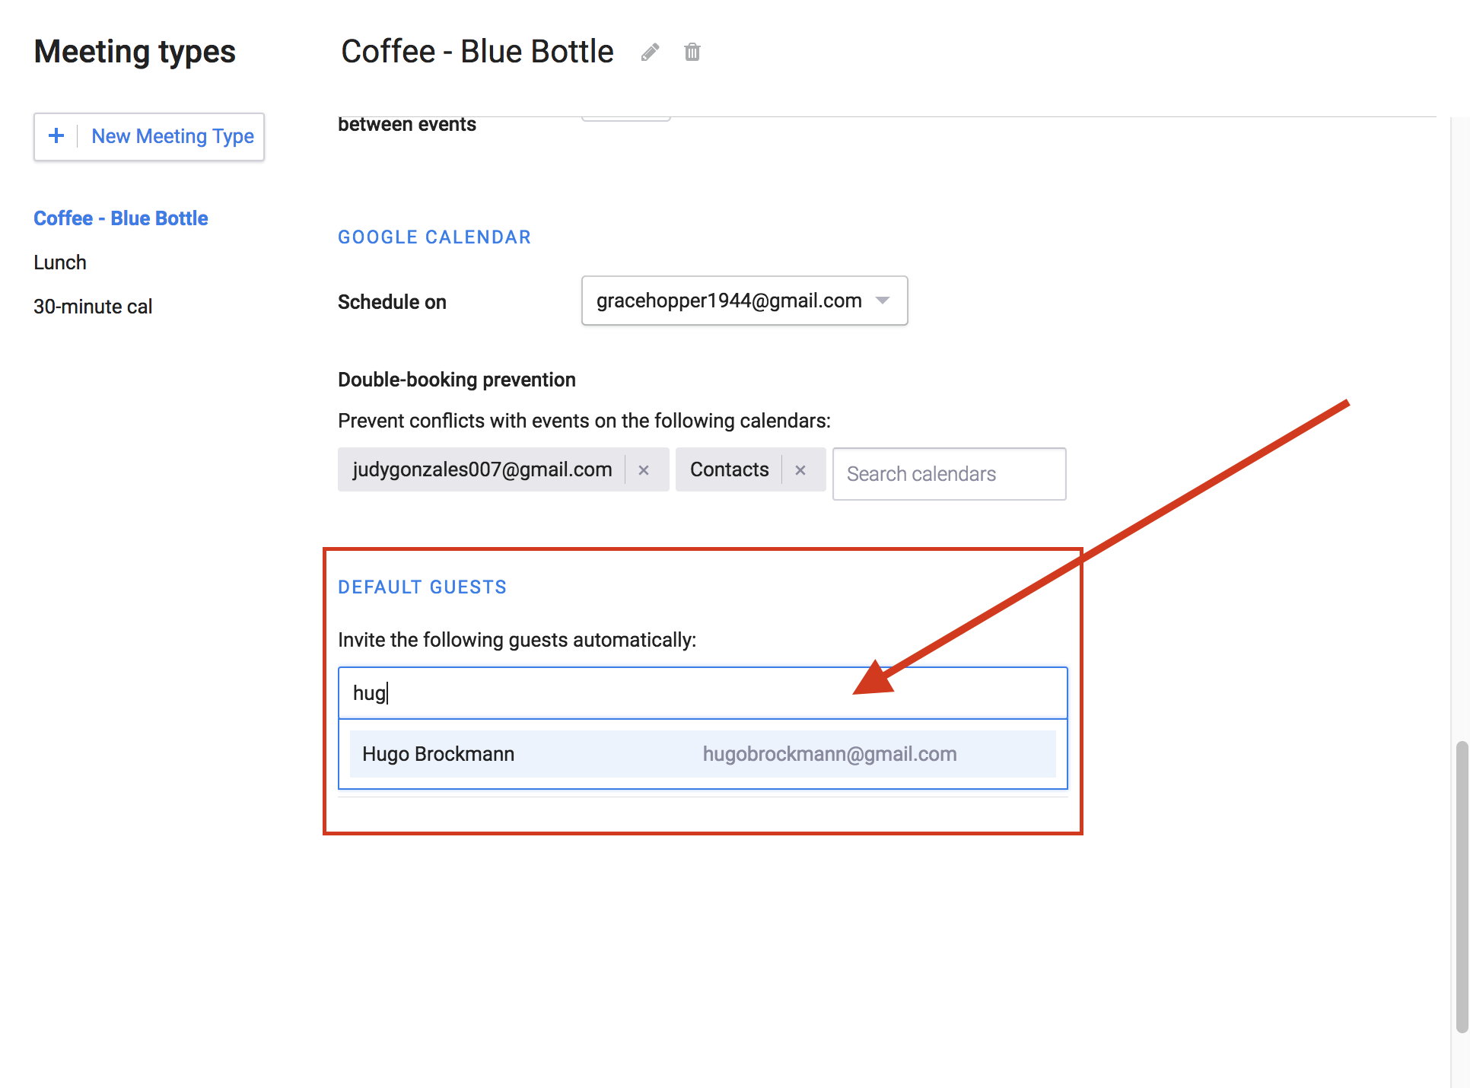Expand the calendar account chooser under Google Calendar
The image size is (1470, 1088).
click(743, 301)
